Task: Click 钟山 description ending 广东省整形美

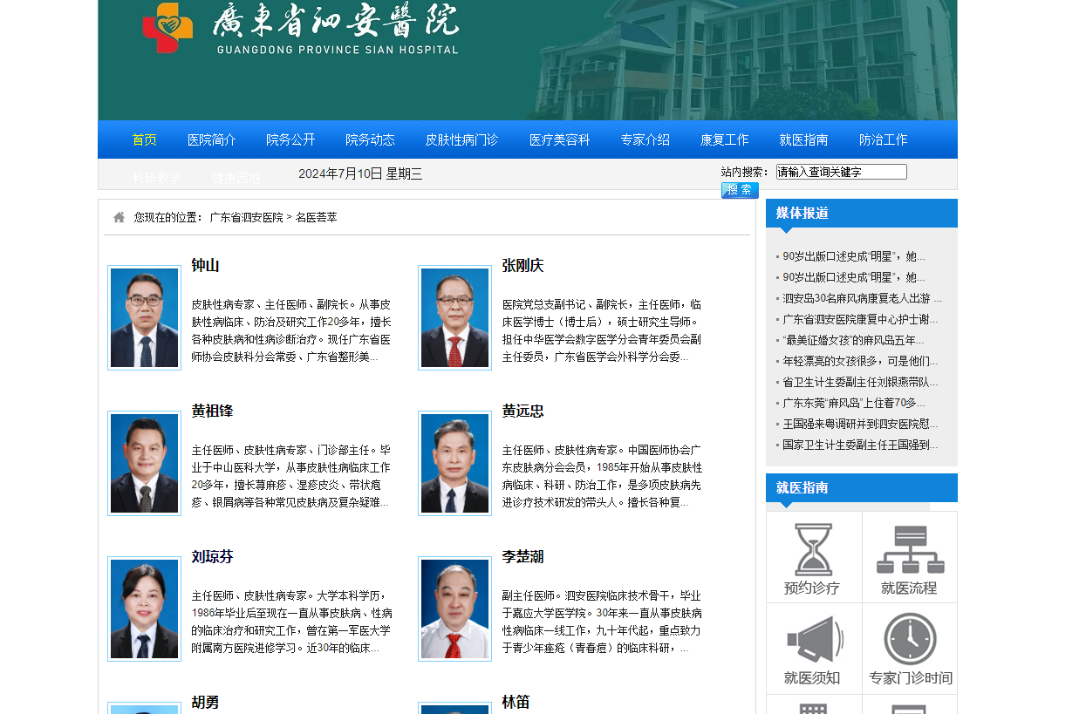Action: (x=291, y=330)
